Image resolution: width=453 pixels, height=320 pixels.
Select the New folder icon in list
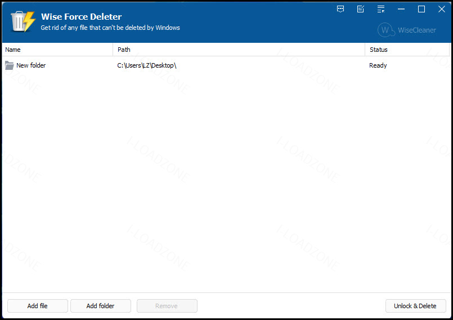click(x=10, y=65)
